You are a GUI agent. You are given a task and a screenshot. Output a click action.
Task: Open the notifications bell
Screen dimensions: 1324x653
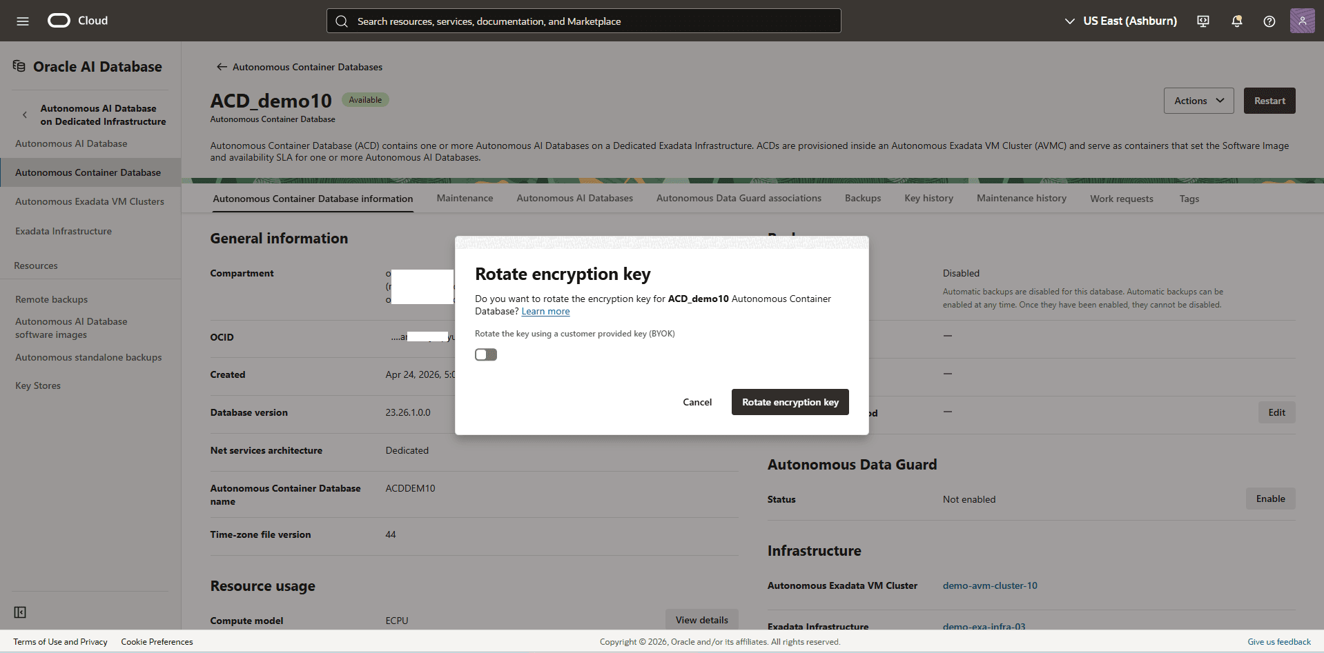(x=1236, y=21)
